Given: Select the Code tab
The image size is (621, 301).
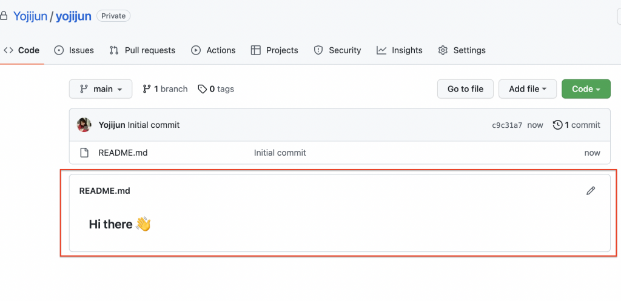Looking at the screenshot, I should pos(21,50).
